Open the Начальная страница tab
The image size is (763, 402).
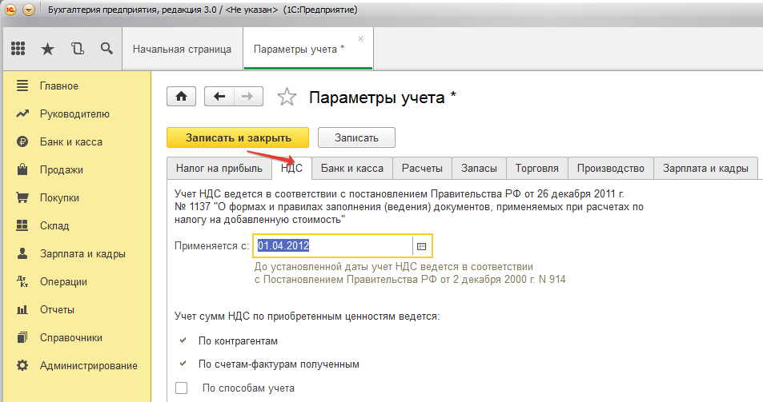[x=182, y=49]
